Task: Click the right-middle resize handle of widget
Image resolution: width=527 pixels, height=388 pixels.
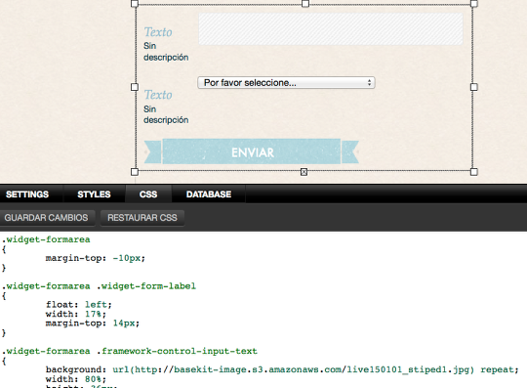Action: click(474, 87)
